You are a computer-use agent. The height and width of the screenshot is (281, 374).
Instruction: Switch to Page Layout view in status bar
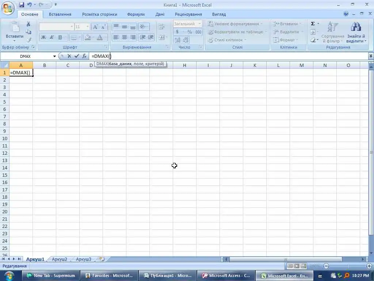tap(297, 266)
